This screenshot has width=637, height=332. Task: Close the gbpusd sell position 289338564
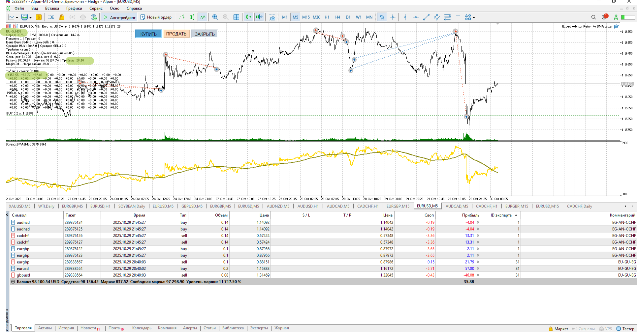478,275
